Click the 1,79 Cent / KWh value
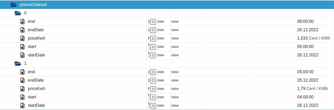This screenshot has width=334, height=110. [312, 88]
